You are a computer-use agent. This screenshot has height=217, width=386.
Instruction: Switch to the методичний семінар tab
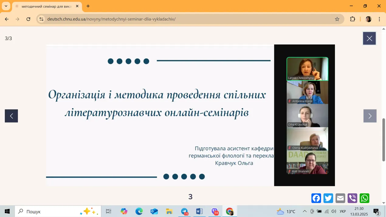coord(46,6)
